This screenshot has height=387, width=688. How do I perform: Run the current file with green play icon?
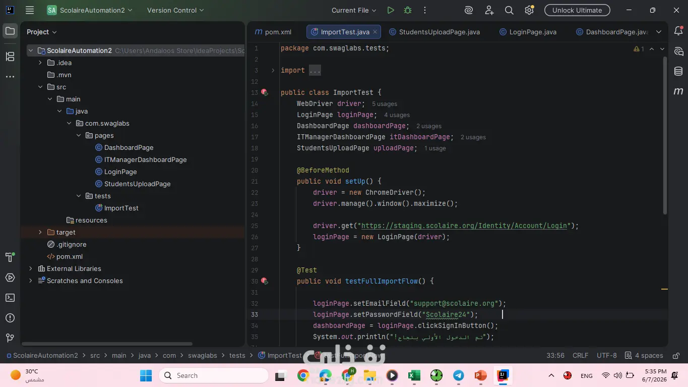tap(390, 10)
